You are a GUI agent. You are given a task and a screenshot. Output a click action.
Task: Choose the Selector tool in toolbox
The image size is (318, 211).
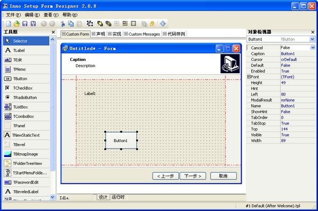click(x=26, y=41)
